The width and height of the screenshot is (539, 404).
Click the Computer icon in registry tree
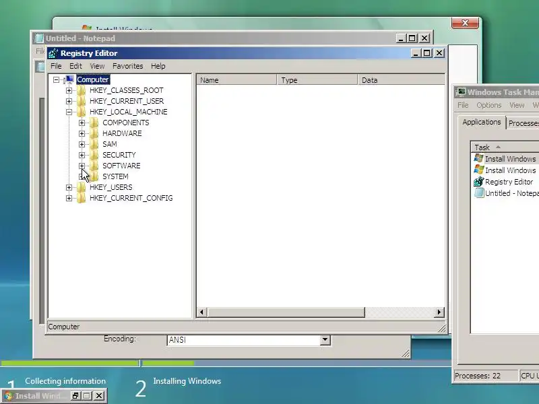(x=69, y=79)
